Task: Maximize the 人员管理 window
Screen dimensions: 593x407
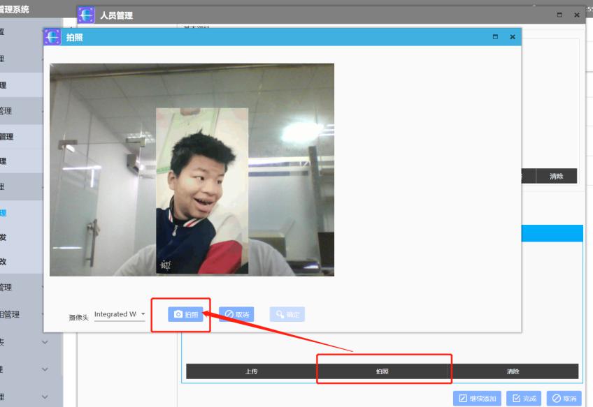Action: (x=559, y=15)
